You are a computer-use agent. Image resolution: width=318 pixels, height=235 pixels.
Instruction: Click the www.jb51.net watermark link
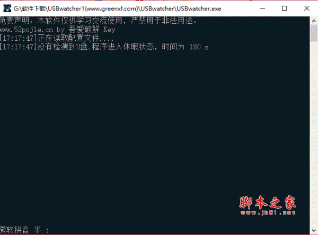268,213
